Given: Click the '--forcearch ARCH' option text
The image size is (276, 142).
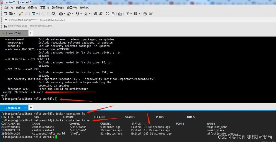Looking at the screenshot, I should tap(17, 89).
